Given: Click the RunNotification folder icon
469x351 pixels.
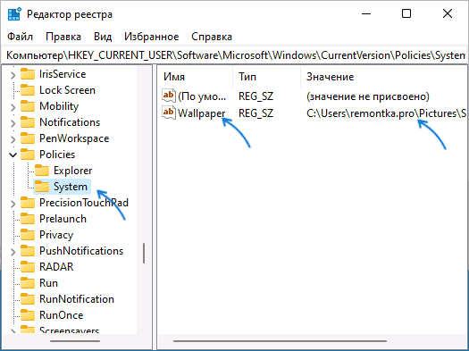Looking at the screenshot, I should pos(28,299).
